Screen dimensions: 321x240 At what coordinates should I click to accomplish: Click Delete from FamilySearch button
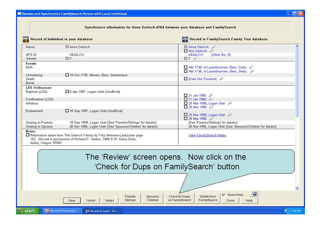208,198
